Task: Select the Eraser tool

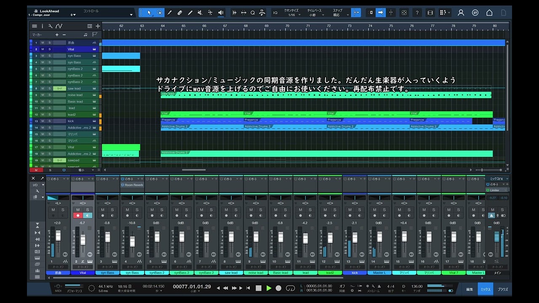Action: [179, 13]
